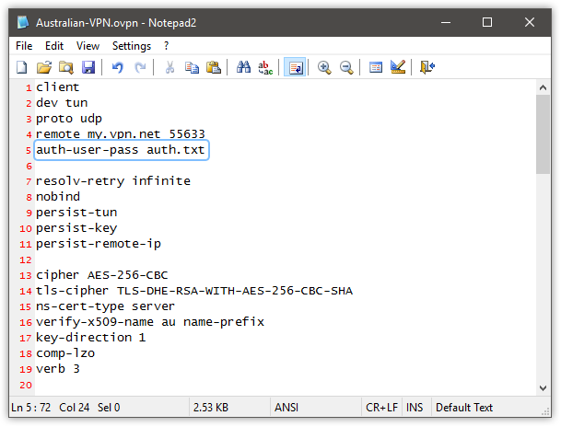Undo the last edit

117,67
